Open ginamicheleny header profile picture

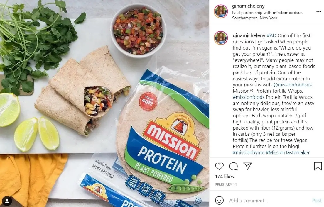click(221, 11)
